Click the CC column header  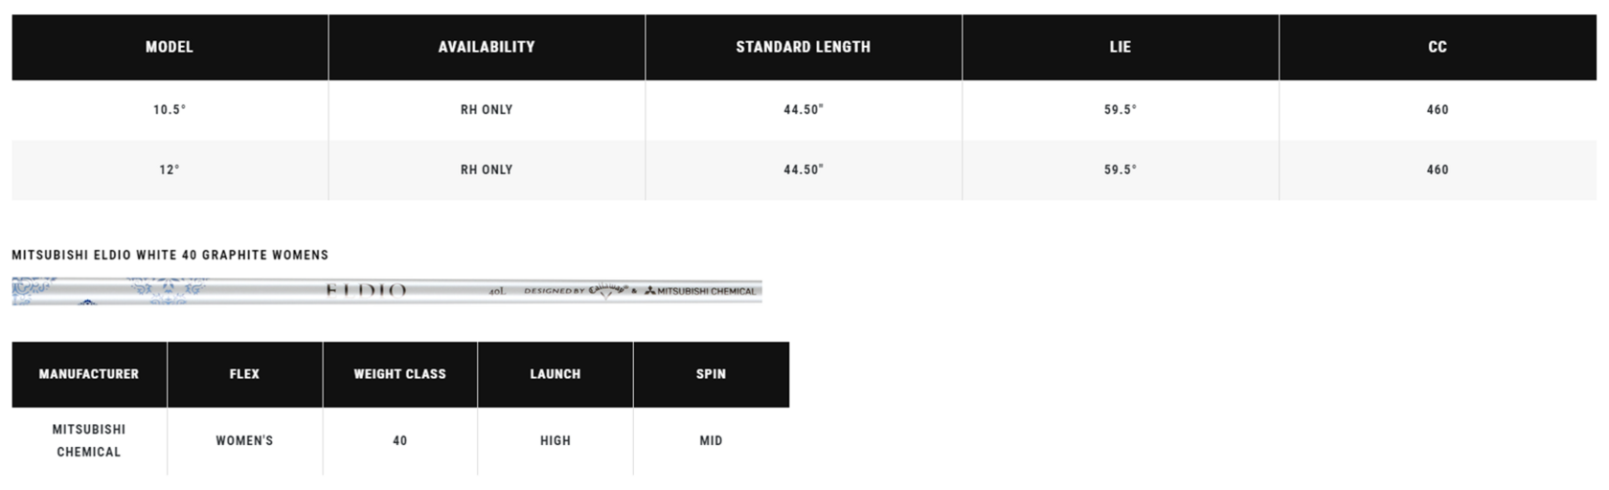(x=1438, y=47)
